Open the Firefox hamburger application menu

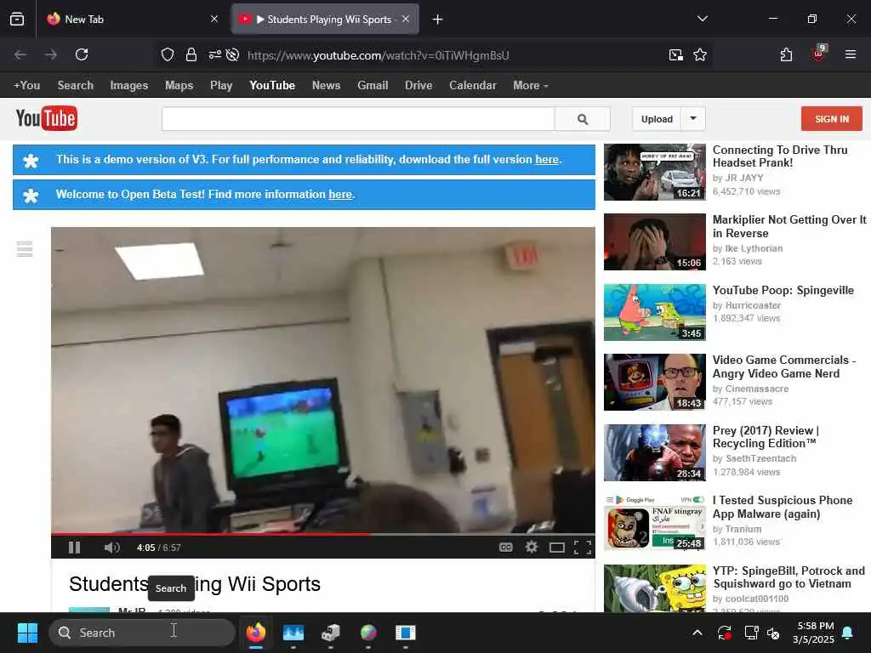click(851, 54)
